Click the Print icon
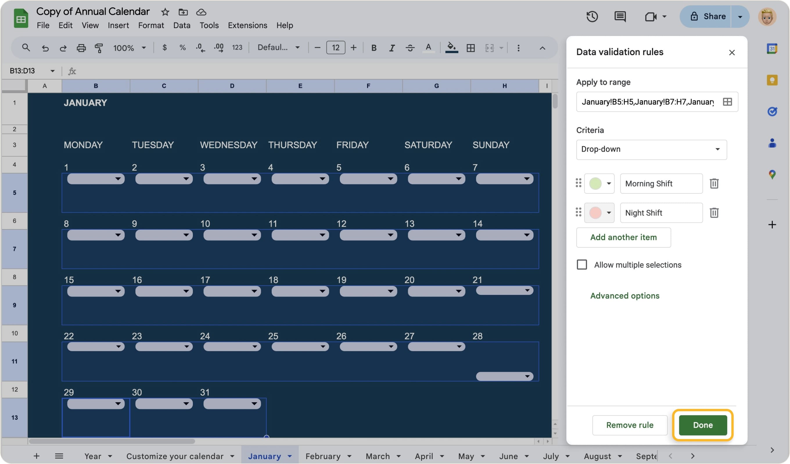790x464 pixels. click(81, 48)
